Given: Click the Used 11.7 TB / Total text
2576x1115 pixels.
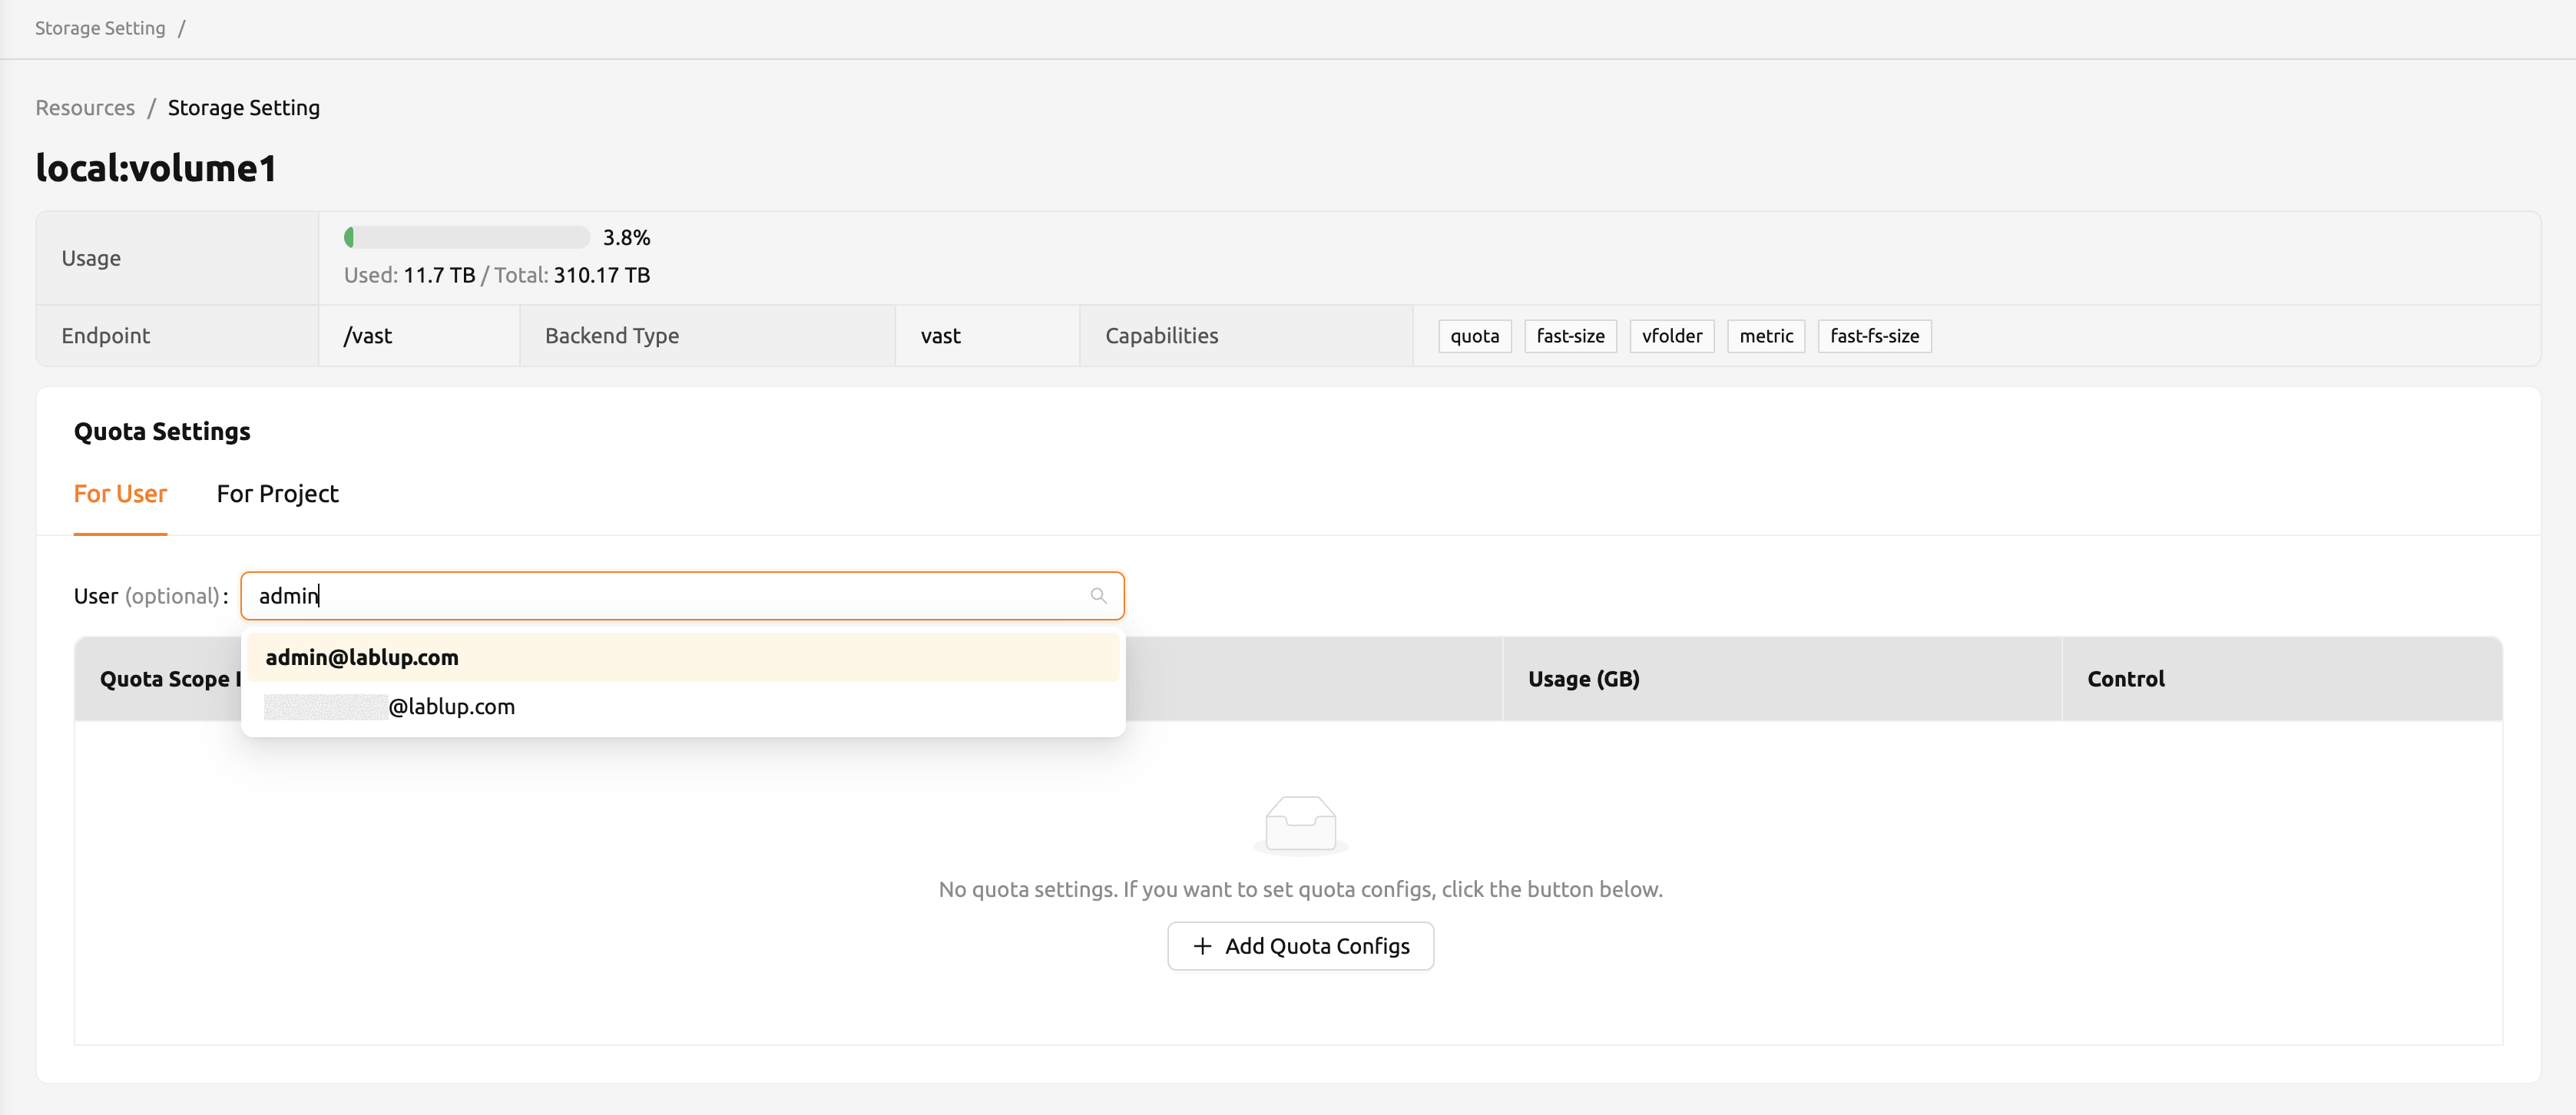Looking at the screenshot, I should click(x=497, y=275).
